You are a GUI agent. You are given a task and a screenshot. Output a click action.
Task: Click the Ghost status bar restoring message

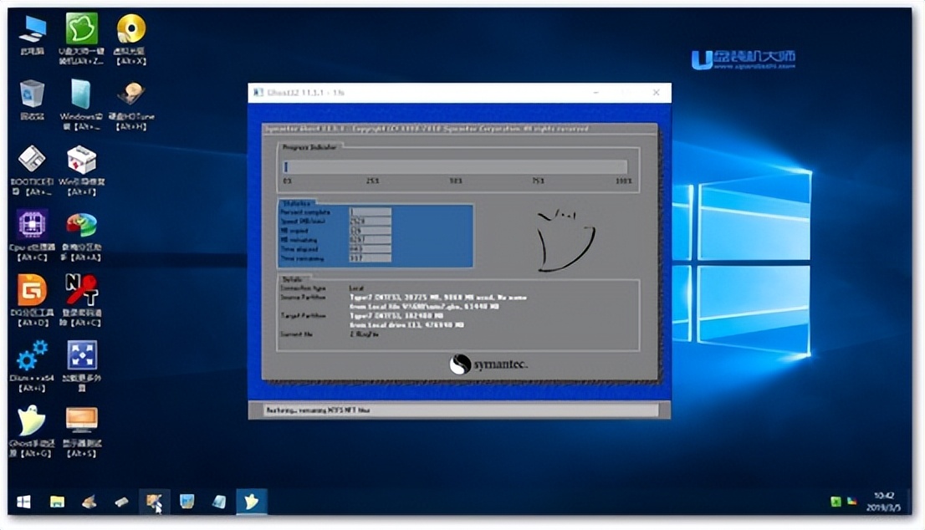[x=317, y=410]
